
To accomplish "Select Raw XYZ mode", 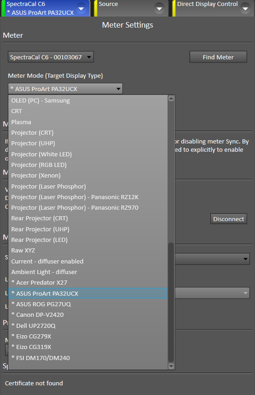I will (x=88, y=251).
